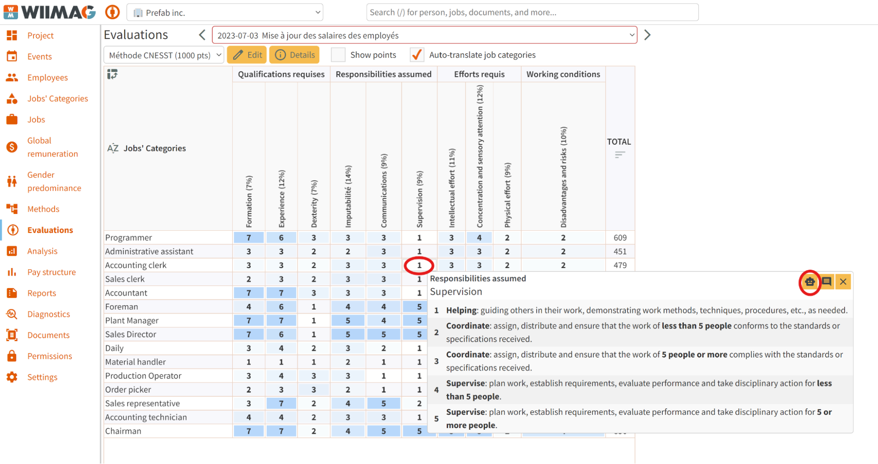Close the Supervision description popup
This screenshot has width=878, height=464.
point(843,282)
